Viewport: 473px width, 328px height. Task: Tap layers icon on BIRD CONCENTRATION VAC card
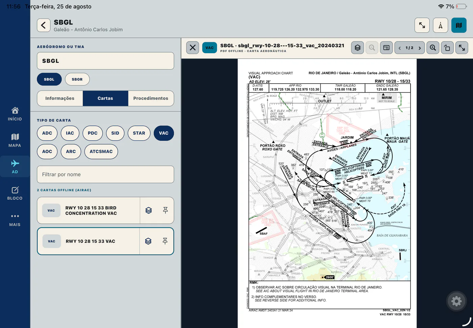coord(149,210)
